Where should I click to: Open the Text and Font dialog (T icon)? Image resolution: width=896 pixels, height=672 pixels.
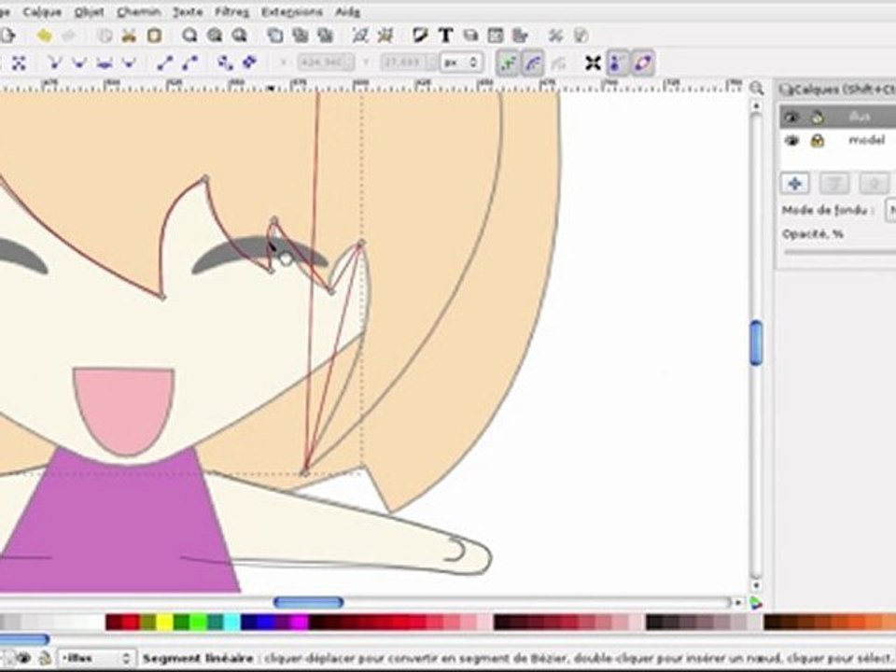pyautogui.click(x=446, y=36)
